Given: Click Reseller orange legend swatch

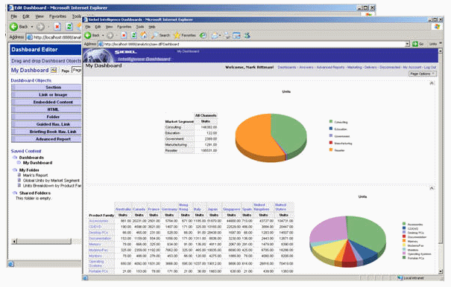Looking at the screenshot, I should pyautogui.click(x=331, y=149).
